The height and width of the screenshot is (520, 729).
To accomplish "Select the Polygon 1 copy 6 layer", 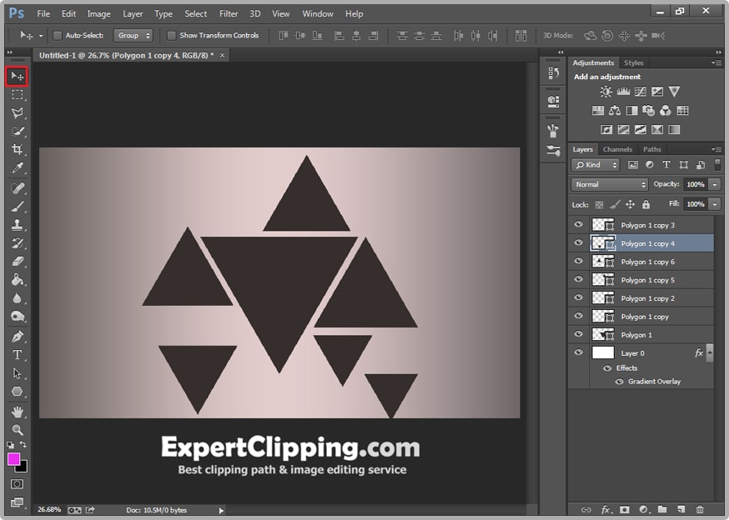I will click(x=647, y=262).
